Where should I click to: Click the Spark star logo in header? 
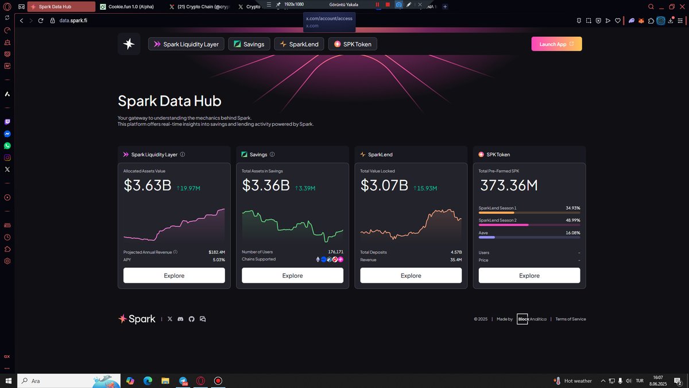129,44
